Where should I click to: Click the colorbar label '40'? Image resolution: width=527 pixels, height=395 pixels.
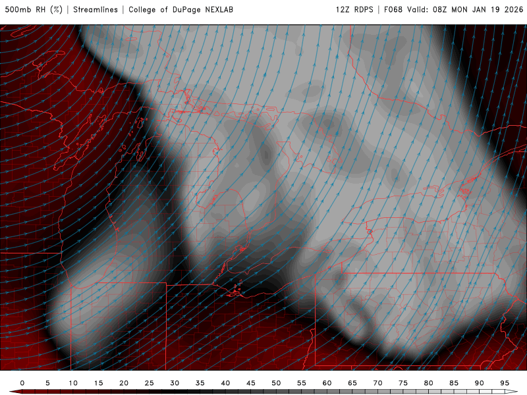[225, 383]
